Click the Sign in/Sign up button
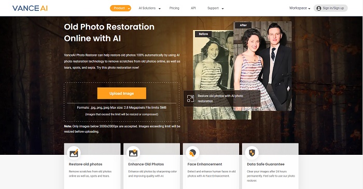 (x=331, y=8)
